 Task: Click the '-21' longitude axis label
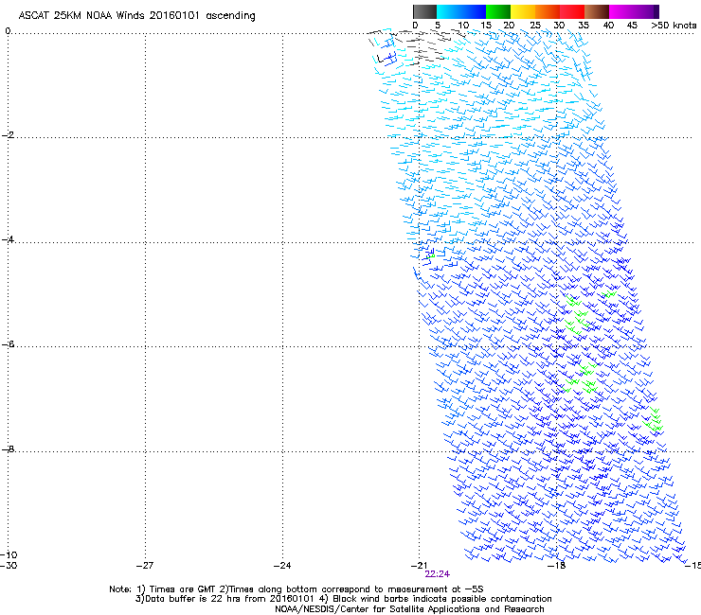[x=419, y=566]
